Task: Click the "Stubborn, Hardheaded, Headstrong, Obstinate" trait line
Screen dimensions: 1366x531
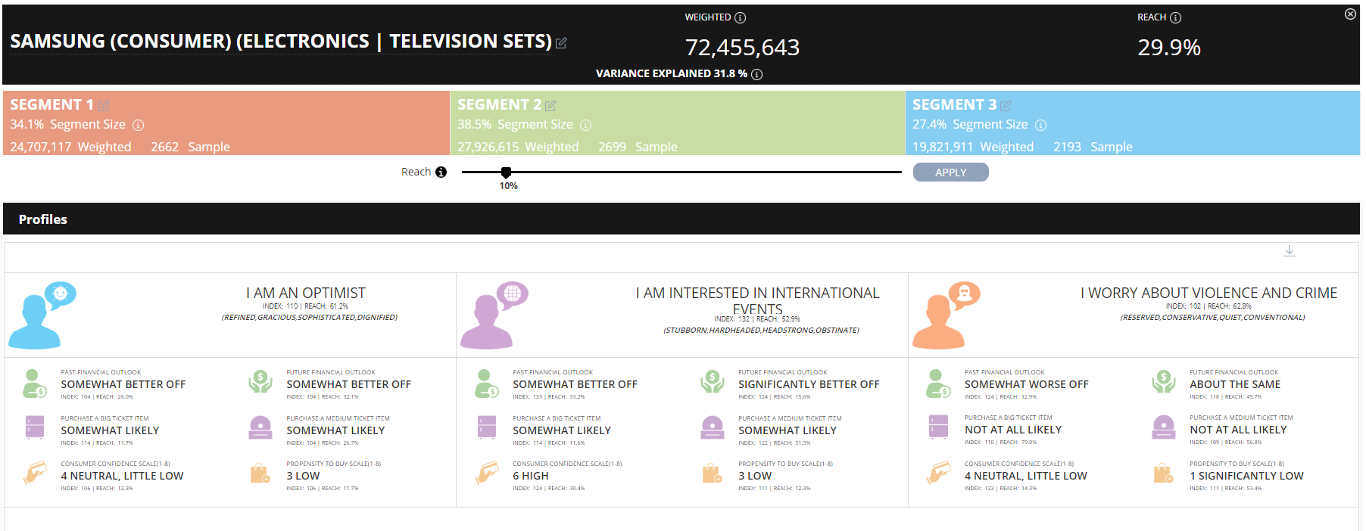Action: point(761,331)
